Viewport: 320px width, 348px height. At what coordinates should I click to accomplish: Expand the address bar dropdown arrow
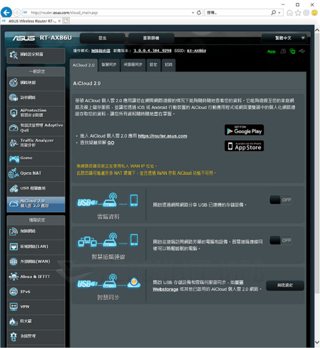pyautogui.click(x=193, y=13)
